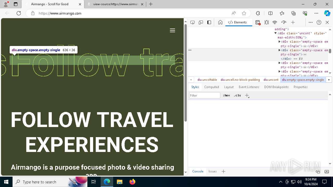This screenshot has height=187, width=333.
Task: Add page to favorites star
Action: point(244,13)
